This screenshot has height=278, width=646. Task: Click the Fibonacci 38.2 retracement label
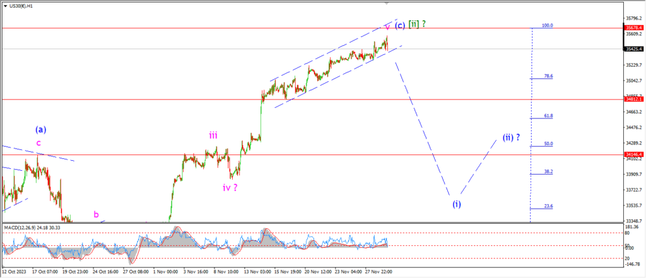tap(548, 171)
